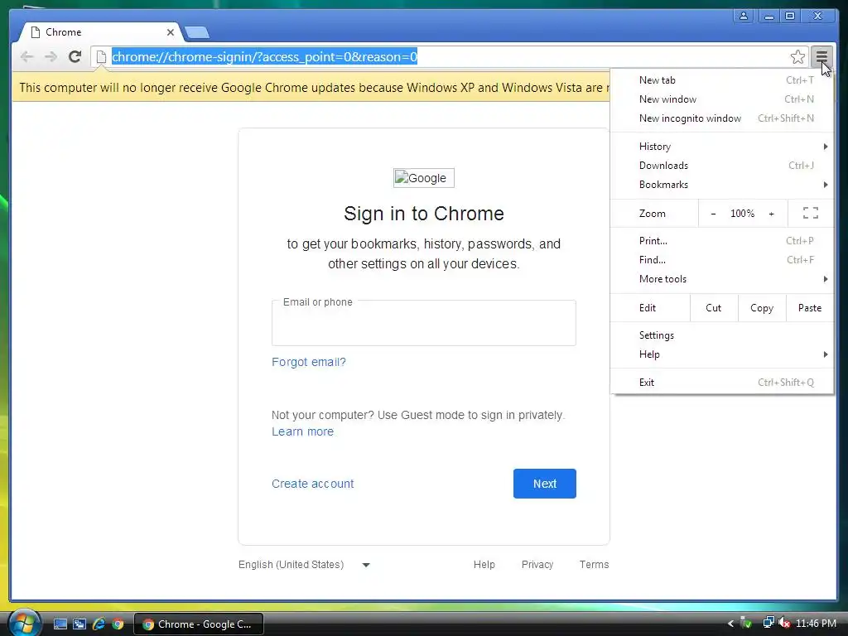Click the Terms footer link
This screenshot has height=636, width=848.
coord(594,565)
